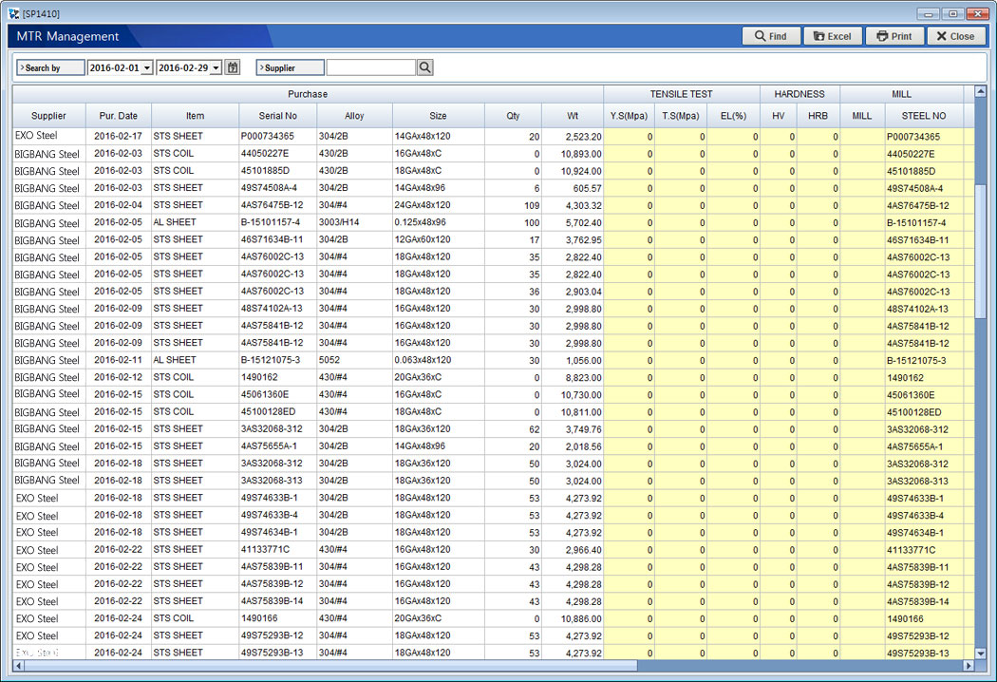Click the vertical scrollbar down arrow
Screen dimensions: 997x682
click(981, 654)
